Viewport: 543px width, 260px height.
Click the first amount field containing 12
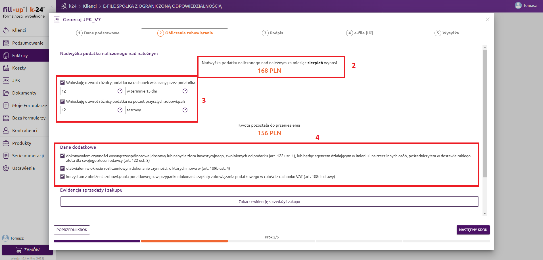tap(88, 91)
